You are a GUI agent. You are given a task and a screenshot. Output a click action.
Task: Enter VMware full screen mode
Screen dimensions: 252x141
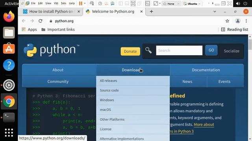click(133, 4)
